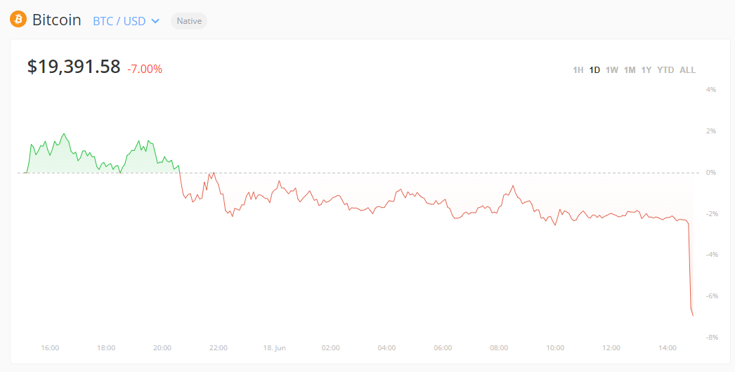Screen dimensions: 735x372
Task: Click the orange Bitcoin logo icon
Action: [x=18, y=20]
